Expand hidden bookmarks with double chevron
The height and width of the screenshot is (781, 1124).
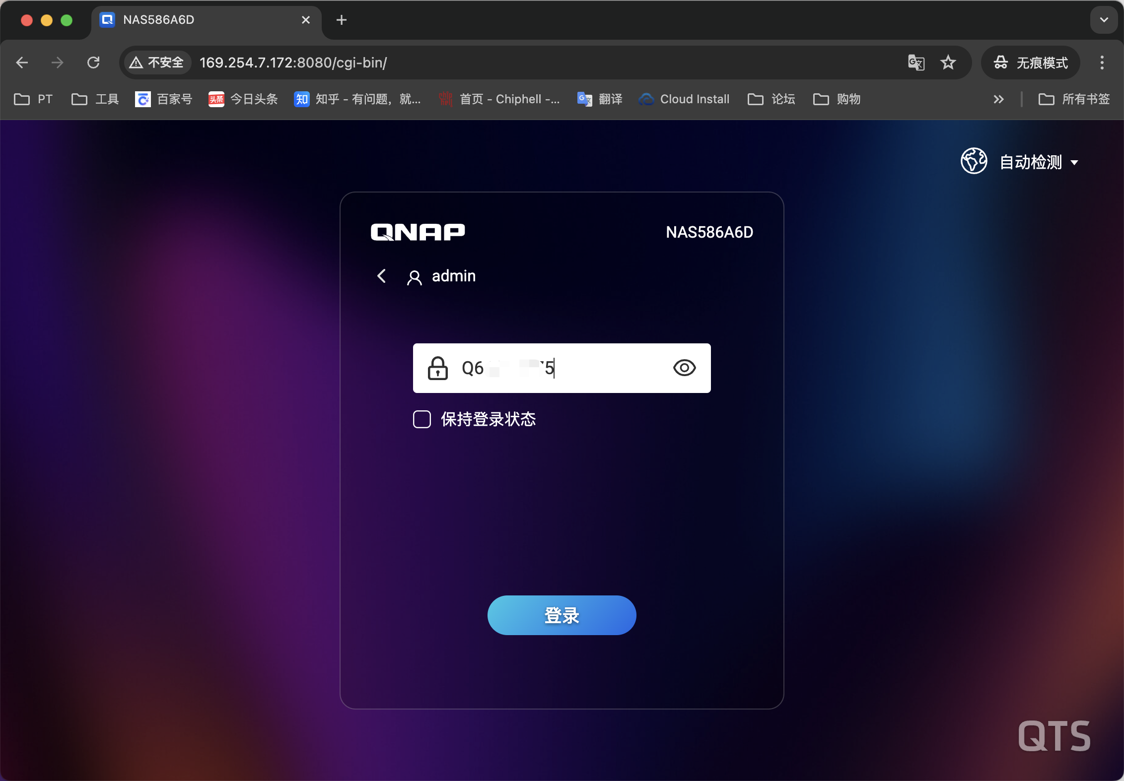click(999, 99)
